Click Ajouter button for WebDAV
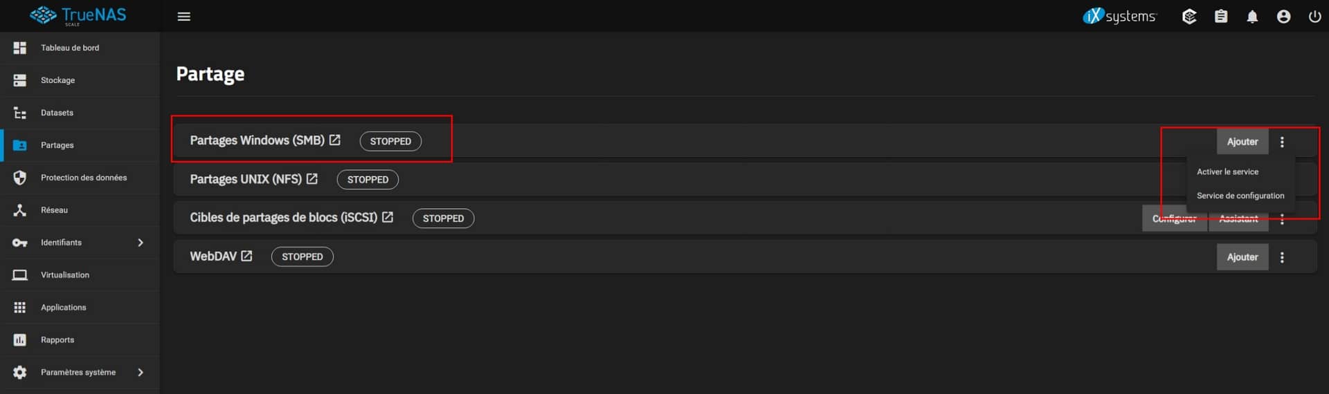1329x394 pixels. coord(1242,257)
